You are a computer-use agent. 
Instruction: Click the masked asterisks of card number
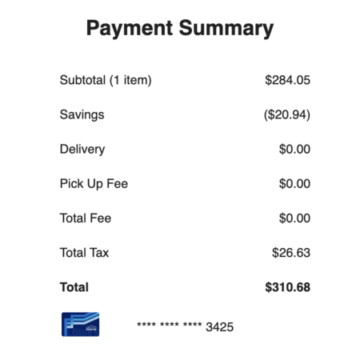[170, 325]
